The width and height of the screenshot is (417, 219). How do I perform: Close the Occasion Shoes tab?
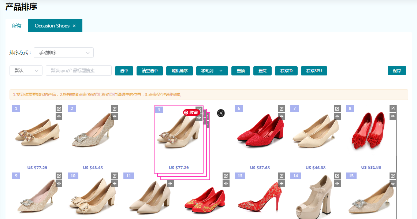74,26
